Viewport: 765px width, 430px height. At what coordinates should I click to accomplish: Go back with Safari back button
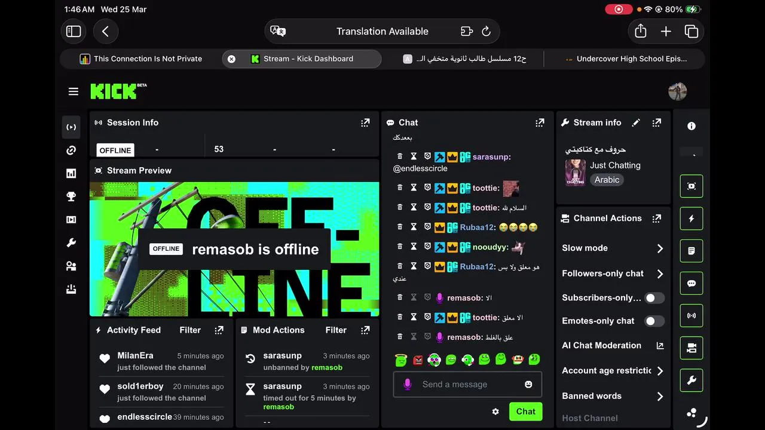pos(105,32)
